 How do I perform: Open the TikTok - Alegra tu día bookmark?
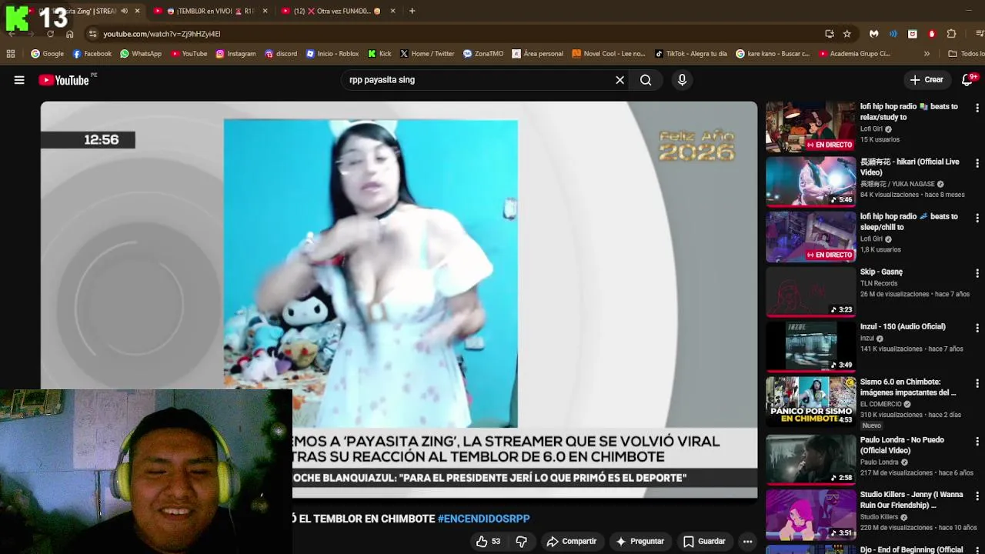[691, 54]
